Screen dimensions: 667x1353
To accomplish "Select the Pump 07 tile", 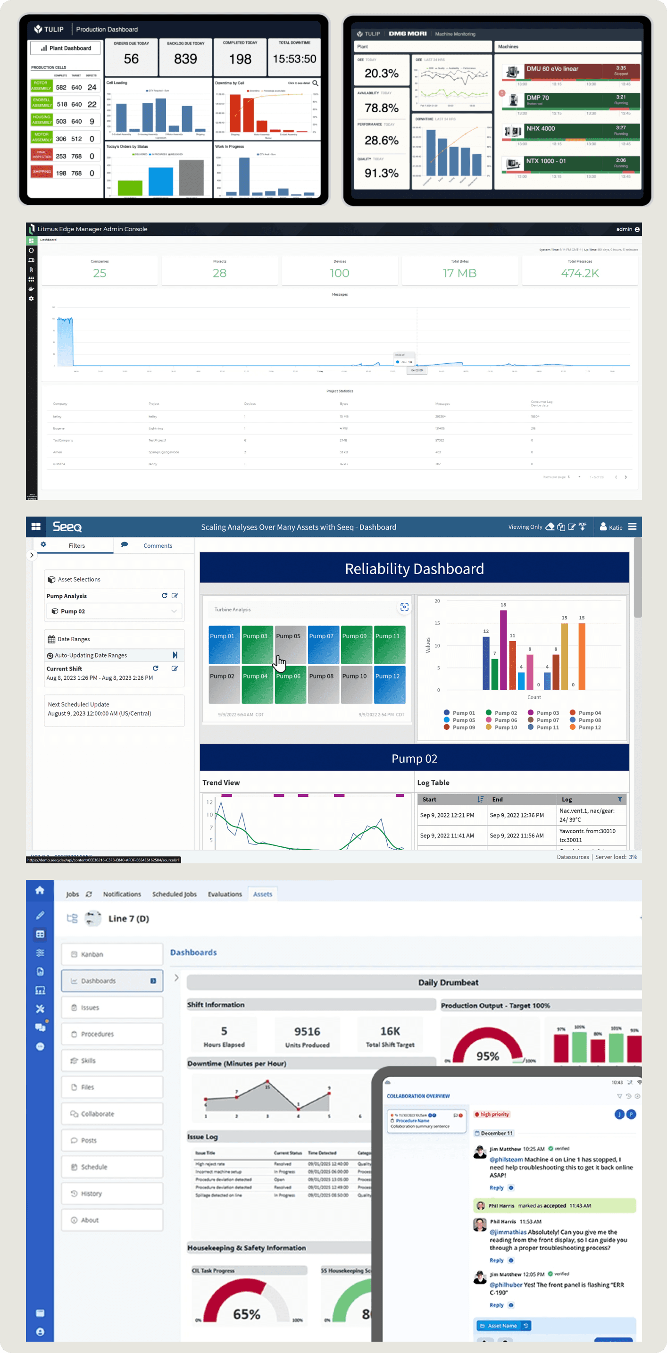I will tap(324, 644).
